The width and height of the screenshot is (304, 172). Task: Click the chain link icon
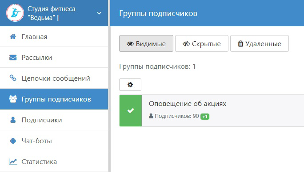(x=13, y=78)
